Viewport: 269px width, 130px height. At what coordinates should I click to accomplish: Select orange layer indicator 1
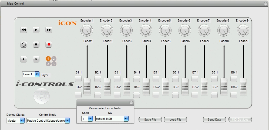click(48, 59)
